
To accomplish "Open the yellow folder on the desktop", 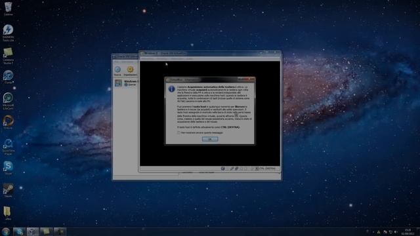I will pyautogui.click(x=7, y=213).
